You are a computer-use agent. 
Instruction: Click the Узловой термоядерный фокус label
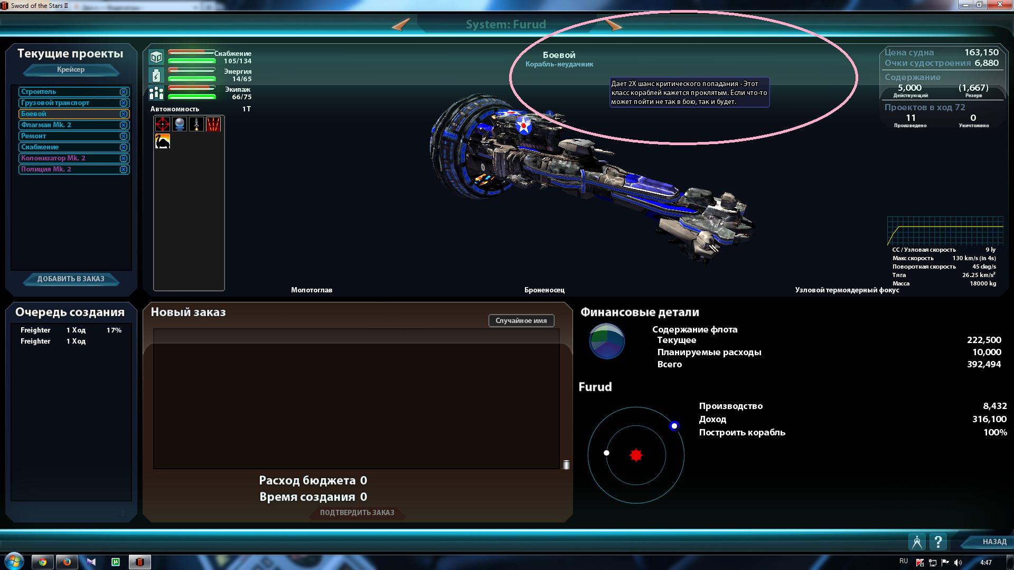(847, 290)
